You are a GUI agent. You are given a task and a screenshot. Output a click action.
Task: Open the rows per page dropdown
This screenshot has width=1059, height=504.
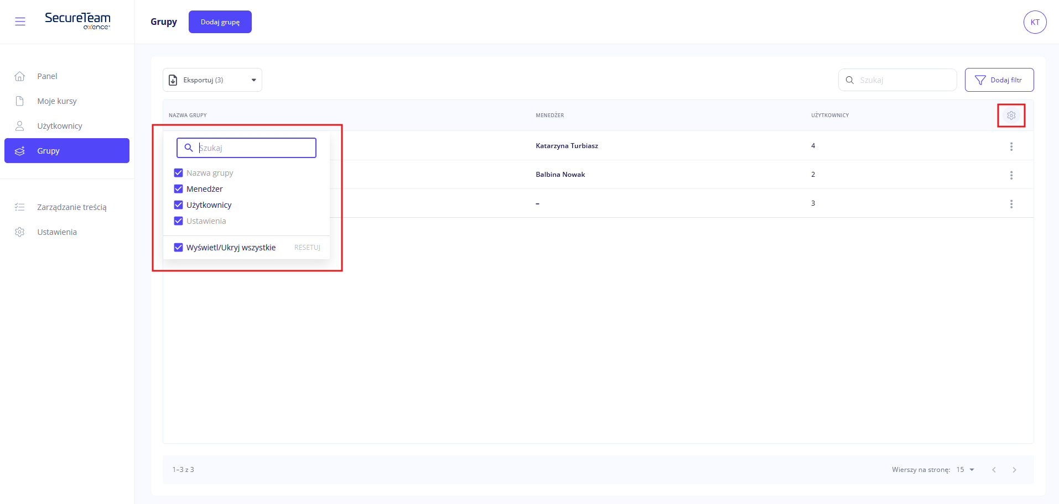[965, 470]
